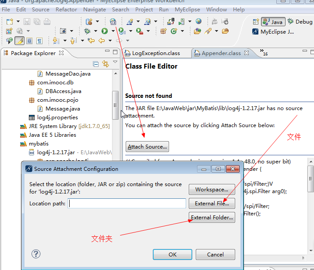Screen dimensions: 314x270
Task: Open the Package Explorer view menu triangle
Action: point(115,62)
